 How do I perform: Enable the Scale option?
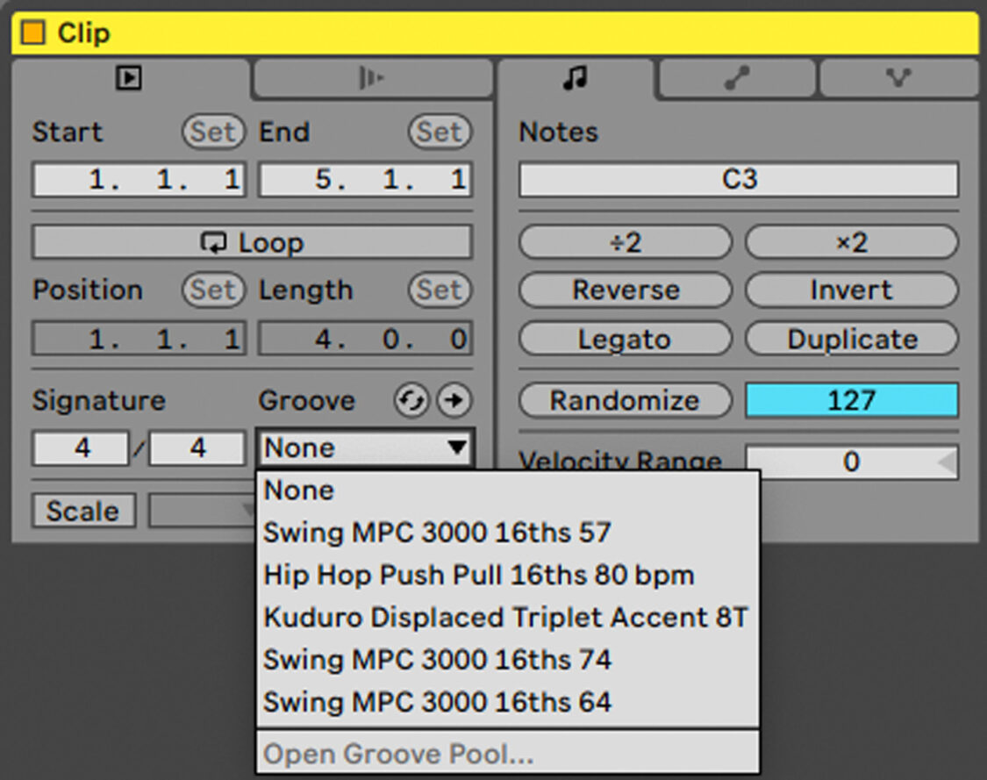(x=83, y=510)
